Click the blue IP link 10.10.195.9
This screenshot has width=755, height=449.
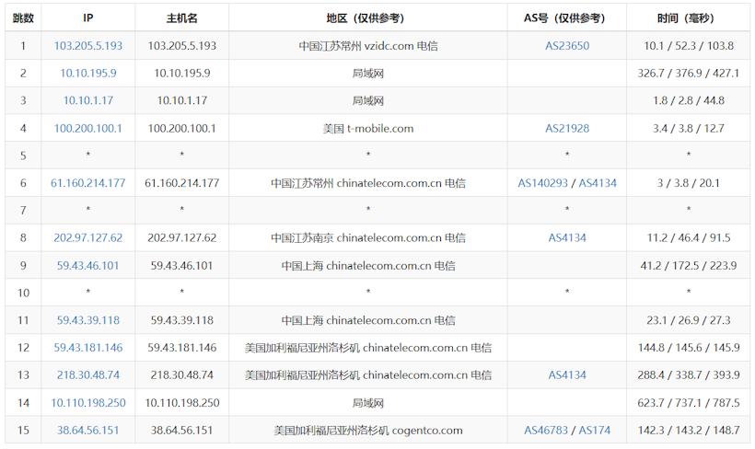pyautogui.click(x=88, y=73)
